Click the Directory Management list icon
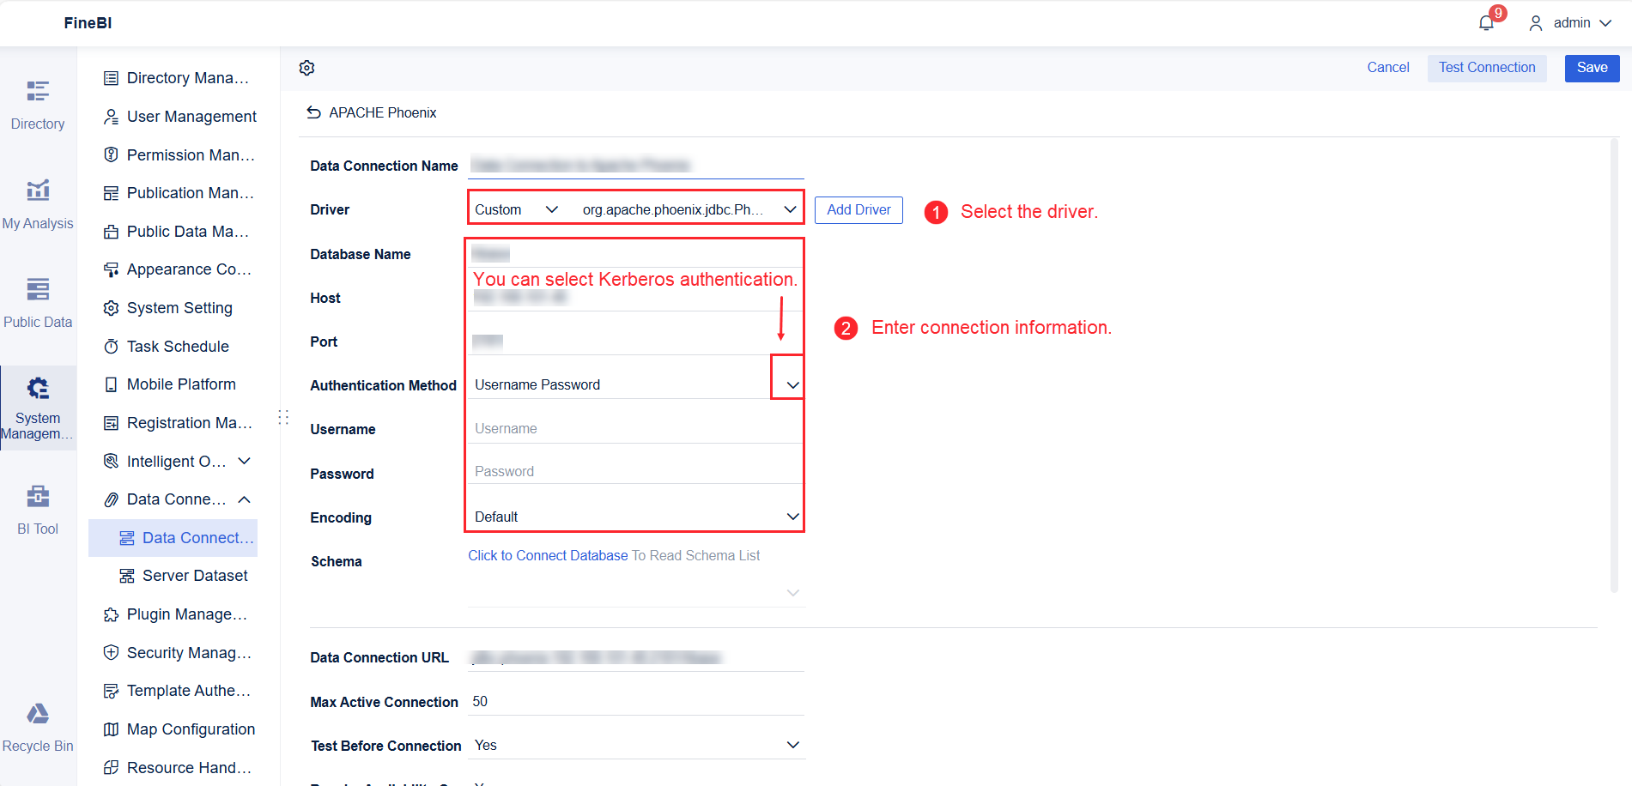Image resolution: width=1632 pixels, height=786 pixels. (x=111, y=78)
